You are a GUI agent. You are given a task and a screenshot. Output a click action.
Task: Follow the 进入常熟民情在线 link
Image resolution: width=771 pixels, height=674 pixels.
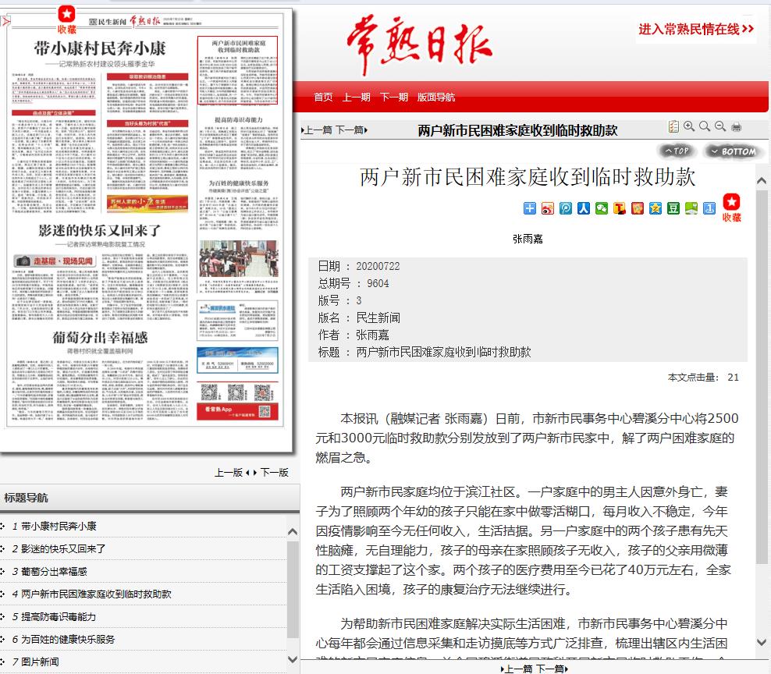tap(696, 30)
